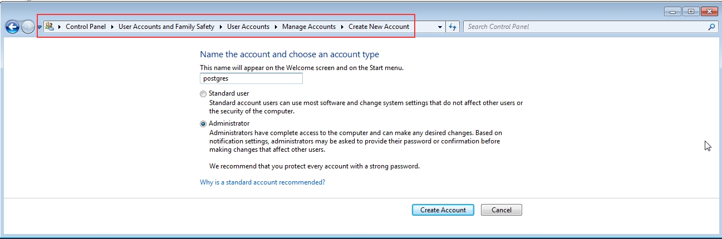Open the recent pages dropdown arrow
Viewport: 722px width, 239px height.
40,27
